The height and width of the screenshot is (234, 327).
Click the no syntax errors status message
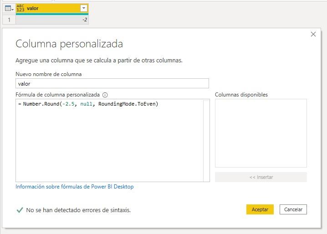pos(78,210)
